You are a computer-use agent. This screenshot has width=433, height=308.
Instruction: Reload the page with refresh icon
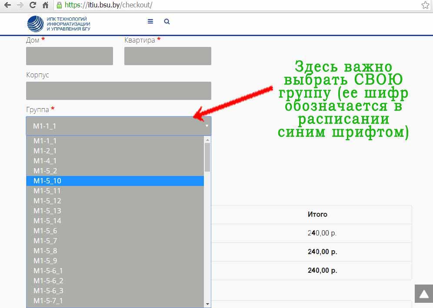(33, 5)
